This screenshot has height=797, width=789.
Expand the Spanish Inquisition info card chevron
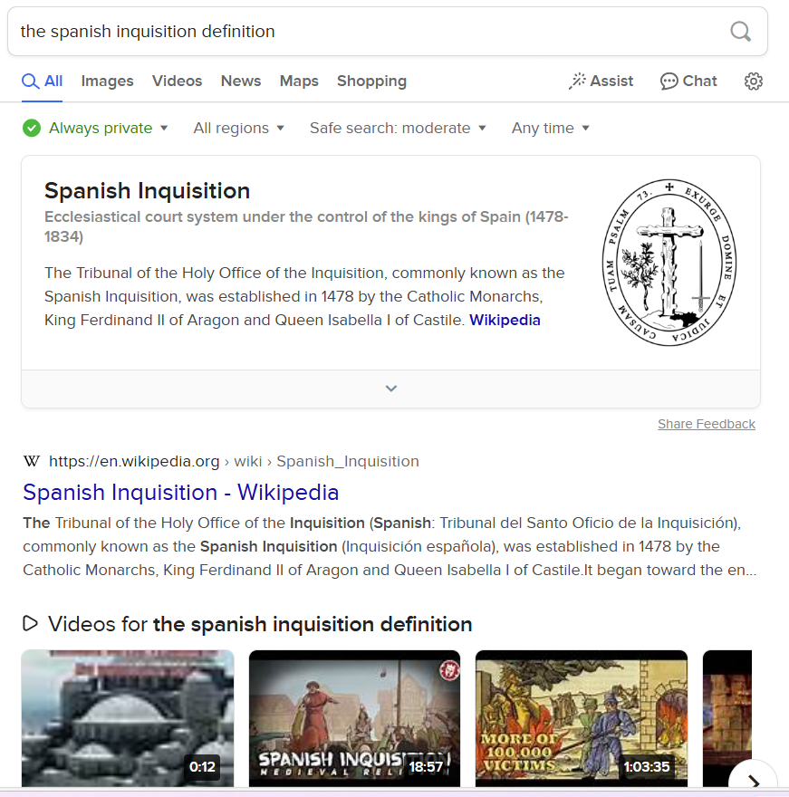coord(391,389)
